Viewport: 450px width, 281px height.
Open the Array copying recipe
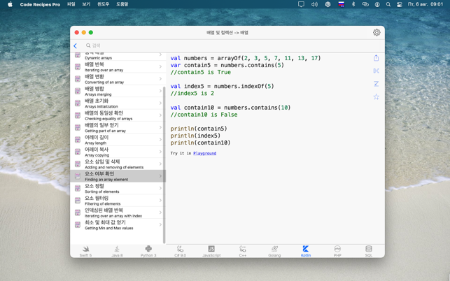click(x=118, y=152)
